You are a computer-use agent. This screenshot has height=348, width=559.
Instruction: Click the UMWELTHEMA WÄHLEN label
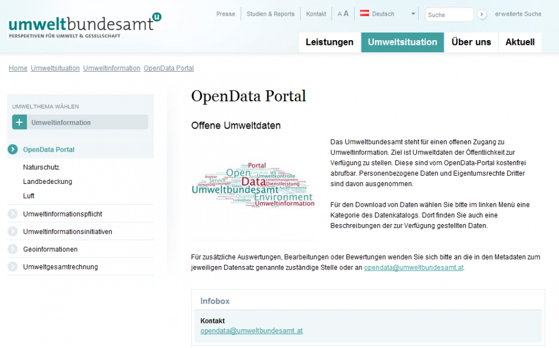tap(45, 106)
